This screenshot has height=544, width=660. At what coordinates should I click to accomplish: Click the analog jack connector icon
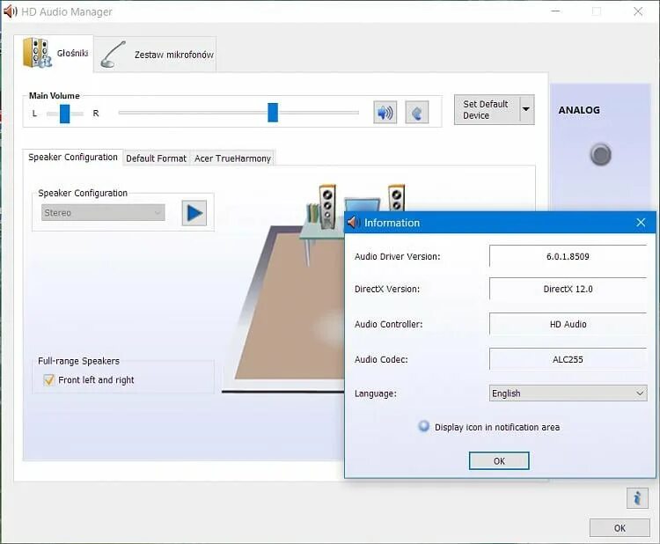pyautogui.click(x=601, y=154)
